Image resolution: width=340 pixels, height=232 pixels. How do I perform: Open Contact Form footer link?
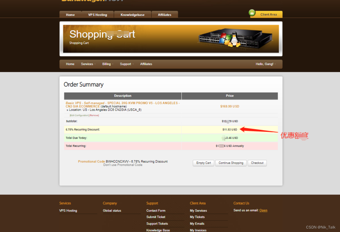[156, 211]
